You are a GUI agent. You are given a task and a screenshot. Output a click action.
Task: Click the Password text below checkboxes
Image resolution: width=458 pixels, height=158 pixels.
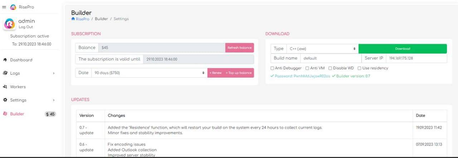click(x=300, y=76)
